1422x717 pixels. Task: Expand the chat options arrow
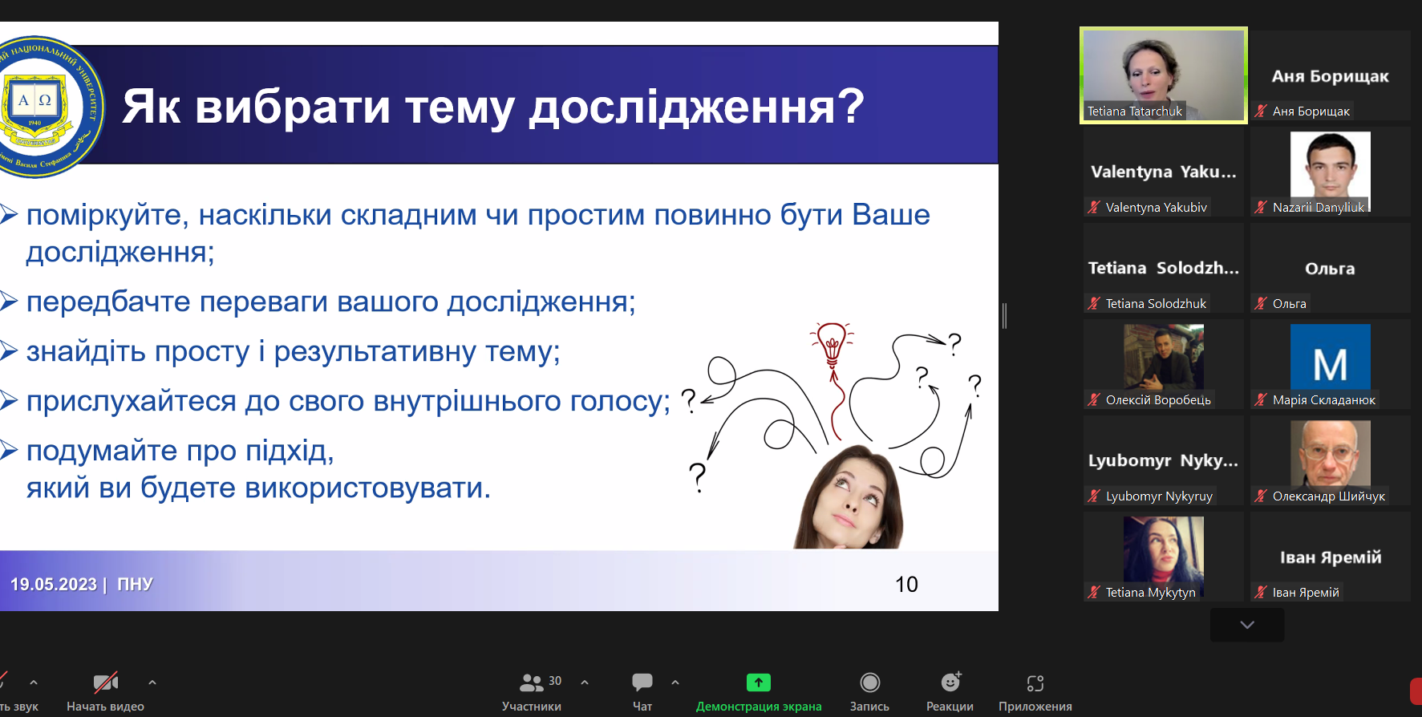(675, 683)
